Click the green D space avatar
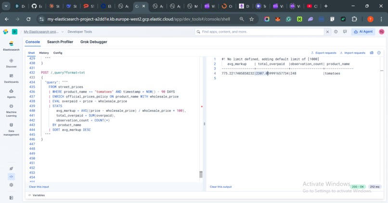This screenshot has height=203, width=388. (14, 32)
